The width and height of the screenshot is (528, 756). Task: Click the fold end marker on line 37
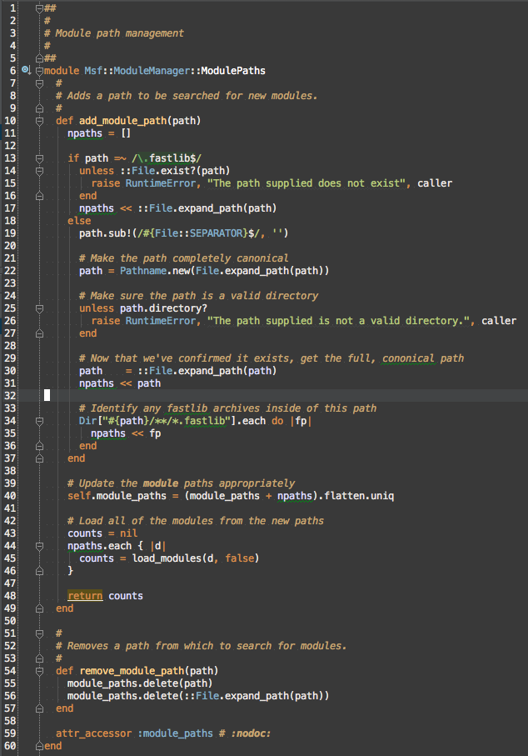(39, 458)
